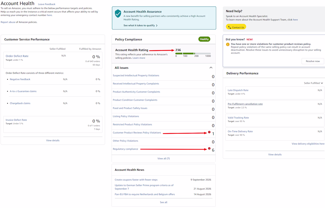Screen dimensions: 325x208
Task: Open the Pre-Fulfilment cancellation rate link
Action: click(x=245, y=104)
